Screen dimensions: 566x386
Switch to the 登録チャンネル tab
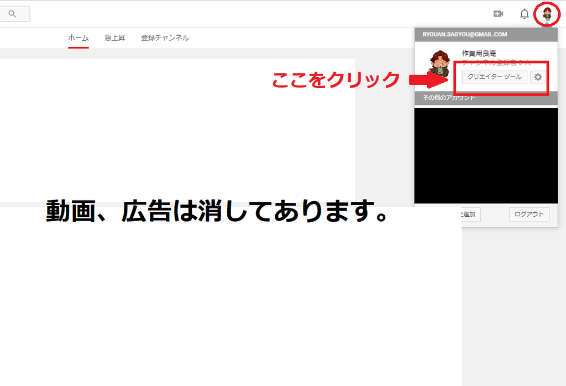[165, 38]
